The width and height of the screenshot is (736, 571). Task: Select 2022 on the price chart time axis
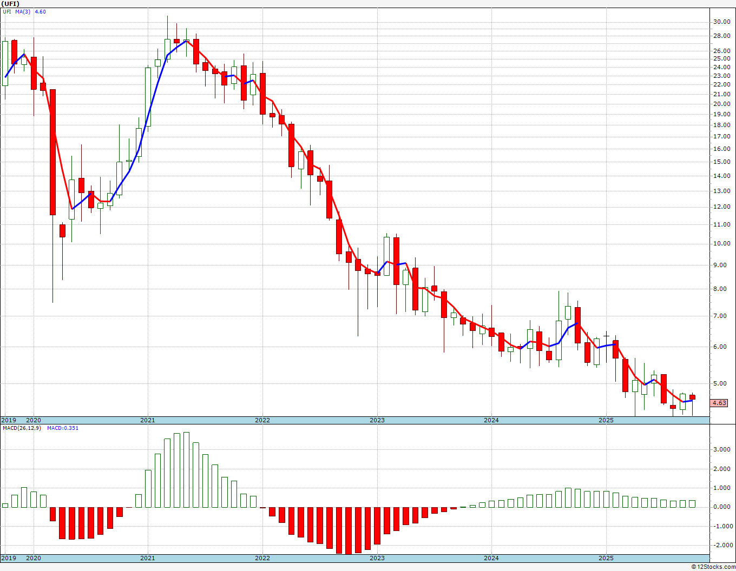262,420
